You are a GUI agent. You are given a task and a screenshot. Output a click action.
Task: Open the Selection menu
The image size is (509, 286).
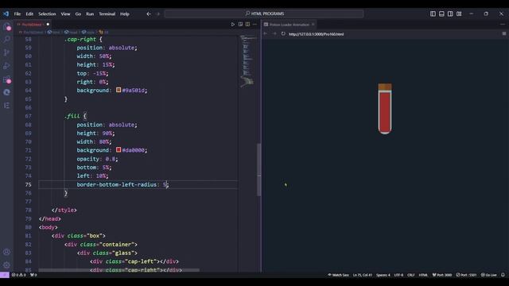pos(47,14)
